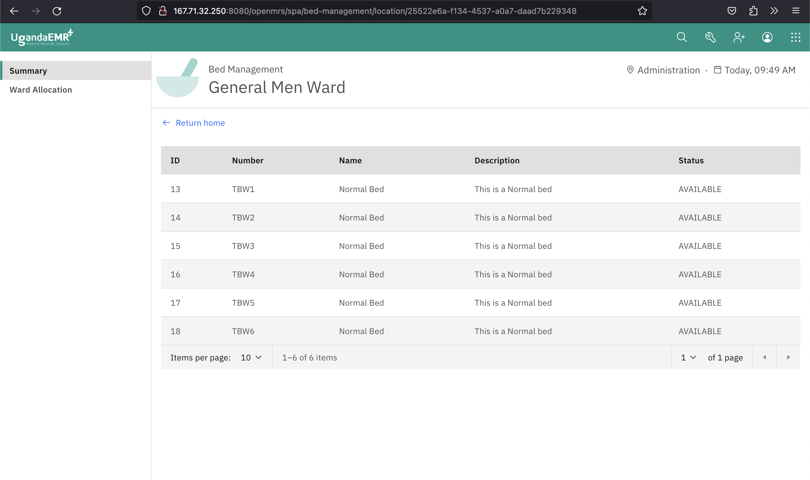Open the tracking protection shield icon

coord(146,11)
